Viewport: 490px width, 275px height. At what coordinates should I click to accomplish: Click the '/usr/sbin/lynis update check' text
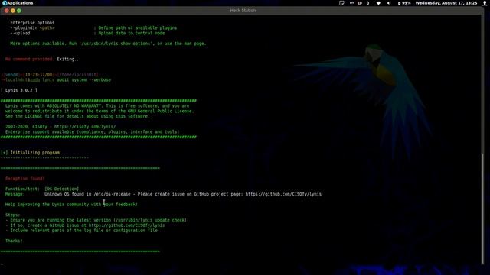[150, 220]
